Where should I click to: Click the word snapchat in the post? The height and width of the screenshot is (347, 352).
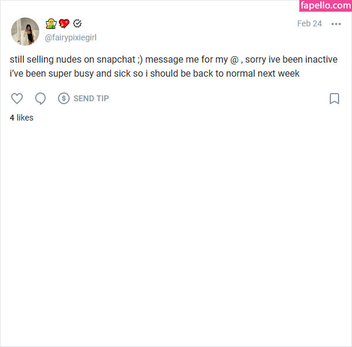click(x=116, y=60)
